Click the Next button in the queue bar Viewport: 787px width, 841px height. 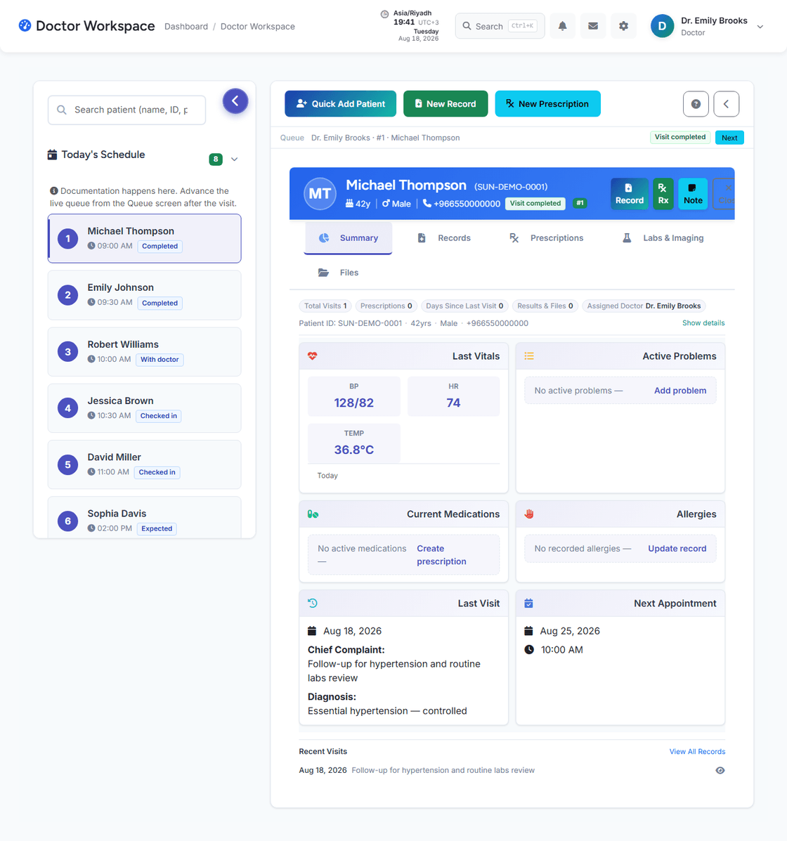[x=729, y=137]
